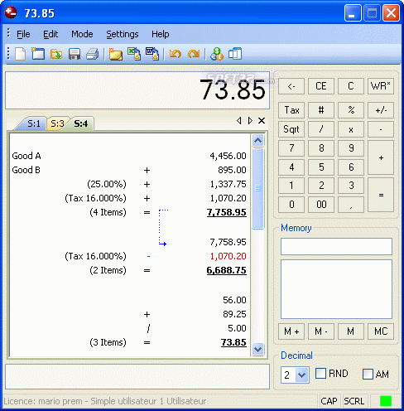Click the multiply x button
Viewport: 404px width, 411px height.
click(x=351, y=129)
